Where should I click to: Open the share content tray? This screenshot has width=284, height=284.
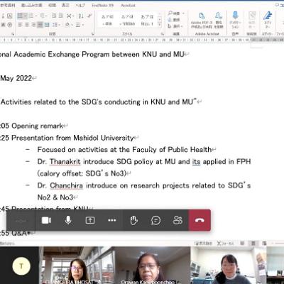pos(90,221)
